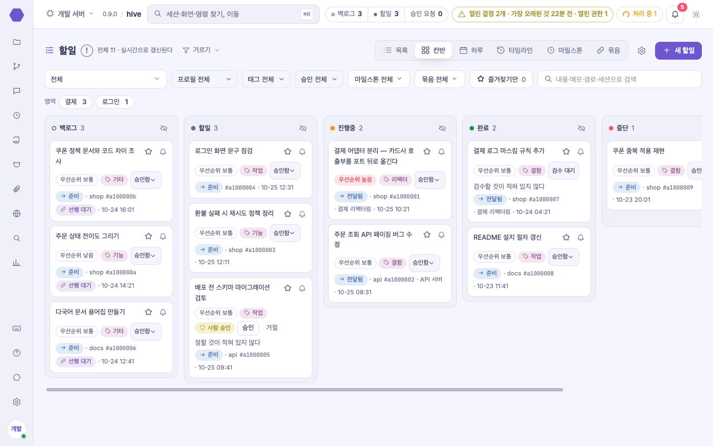Open notifications bell with 5 badge

[675, 14]
